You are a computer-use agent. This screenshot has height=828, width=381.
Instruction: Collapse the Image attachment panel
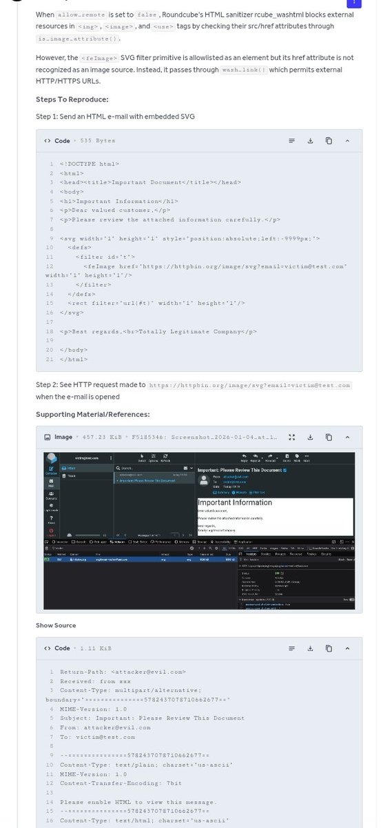click(347, 437)
